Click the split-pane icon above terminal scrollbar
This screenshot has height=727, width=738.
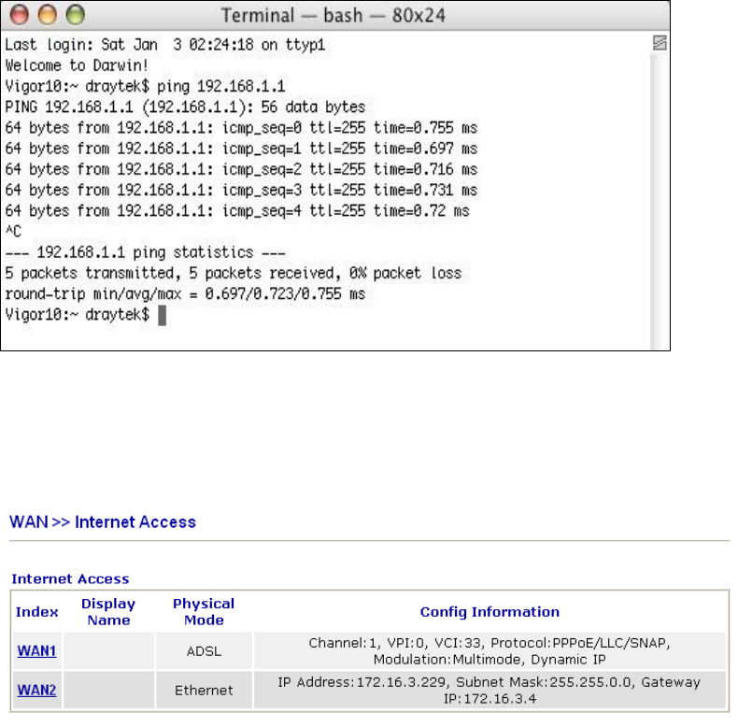660,43
